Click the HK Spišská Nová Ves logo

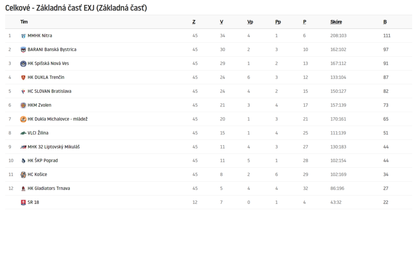point(23,63)
